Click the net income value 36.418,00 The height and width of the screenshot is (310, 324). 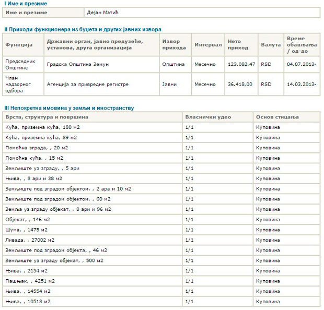pyautogui.click(x=240, y=85)
